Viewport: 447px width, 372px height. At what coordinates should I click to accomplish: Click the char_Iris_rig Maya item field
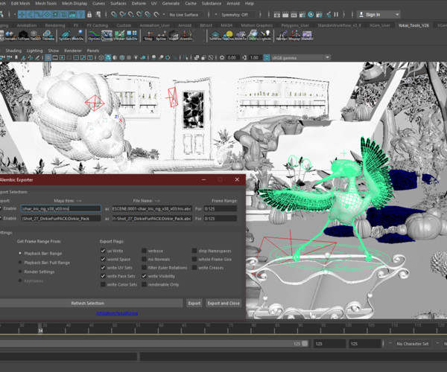(x=60, y=209)
